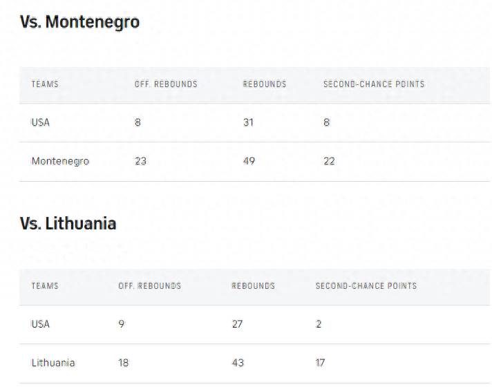This screenshot has width=492, height=387.
Task: Select Montenegro's 23 offensive rebounds value
Action: [x=140, y=161]
